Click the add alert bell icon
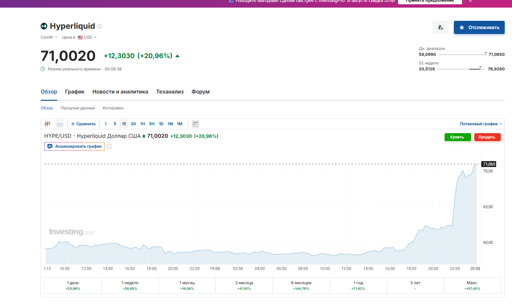Image resolution: width=512 pixels, height=304 pixels. (x=441, y=27)
